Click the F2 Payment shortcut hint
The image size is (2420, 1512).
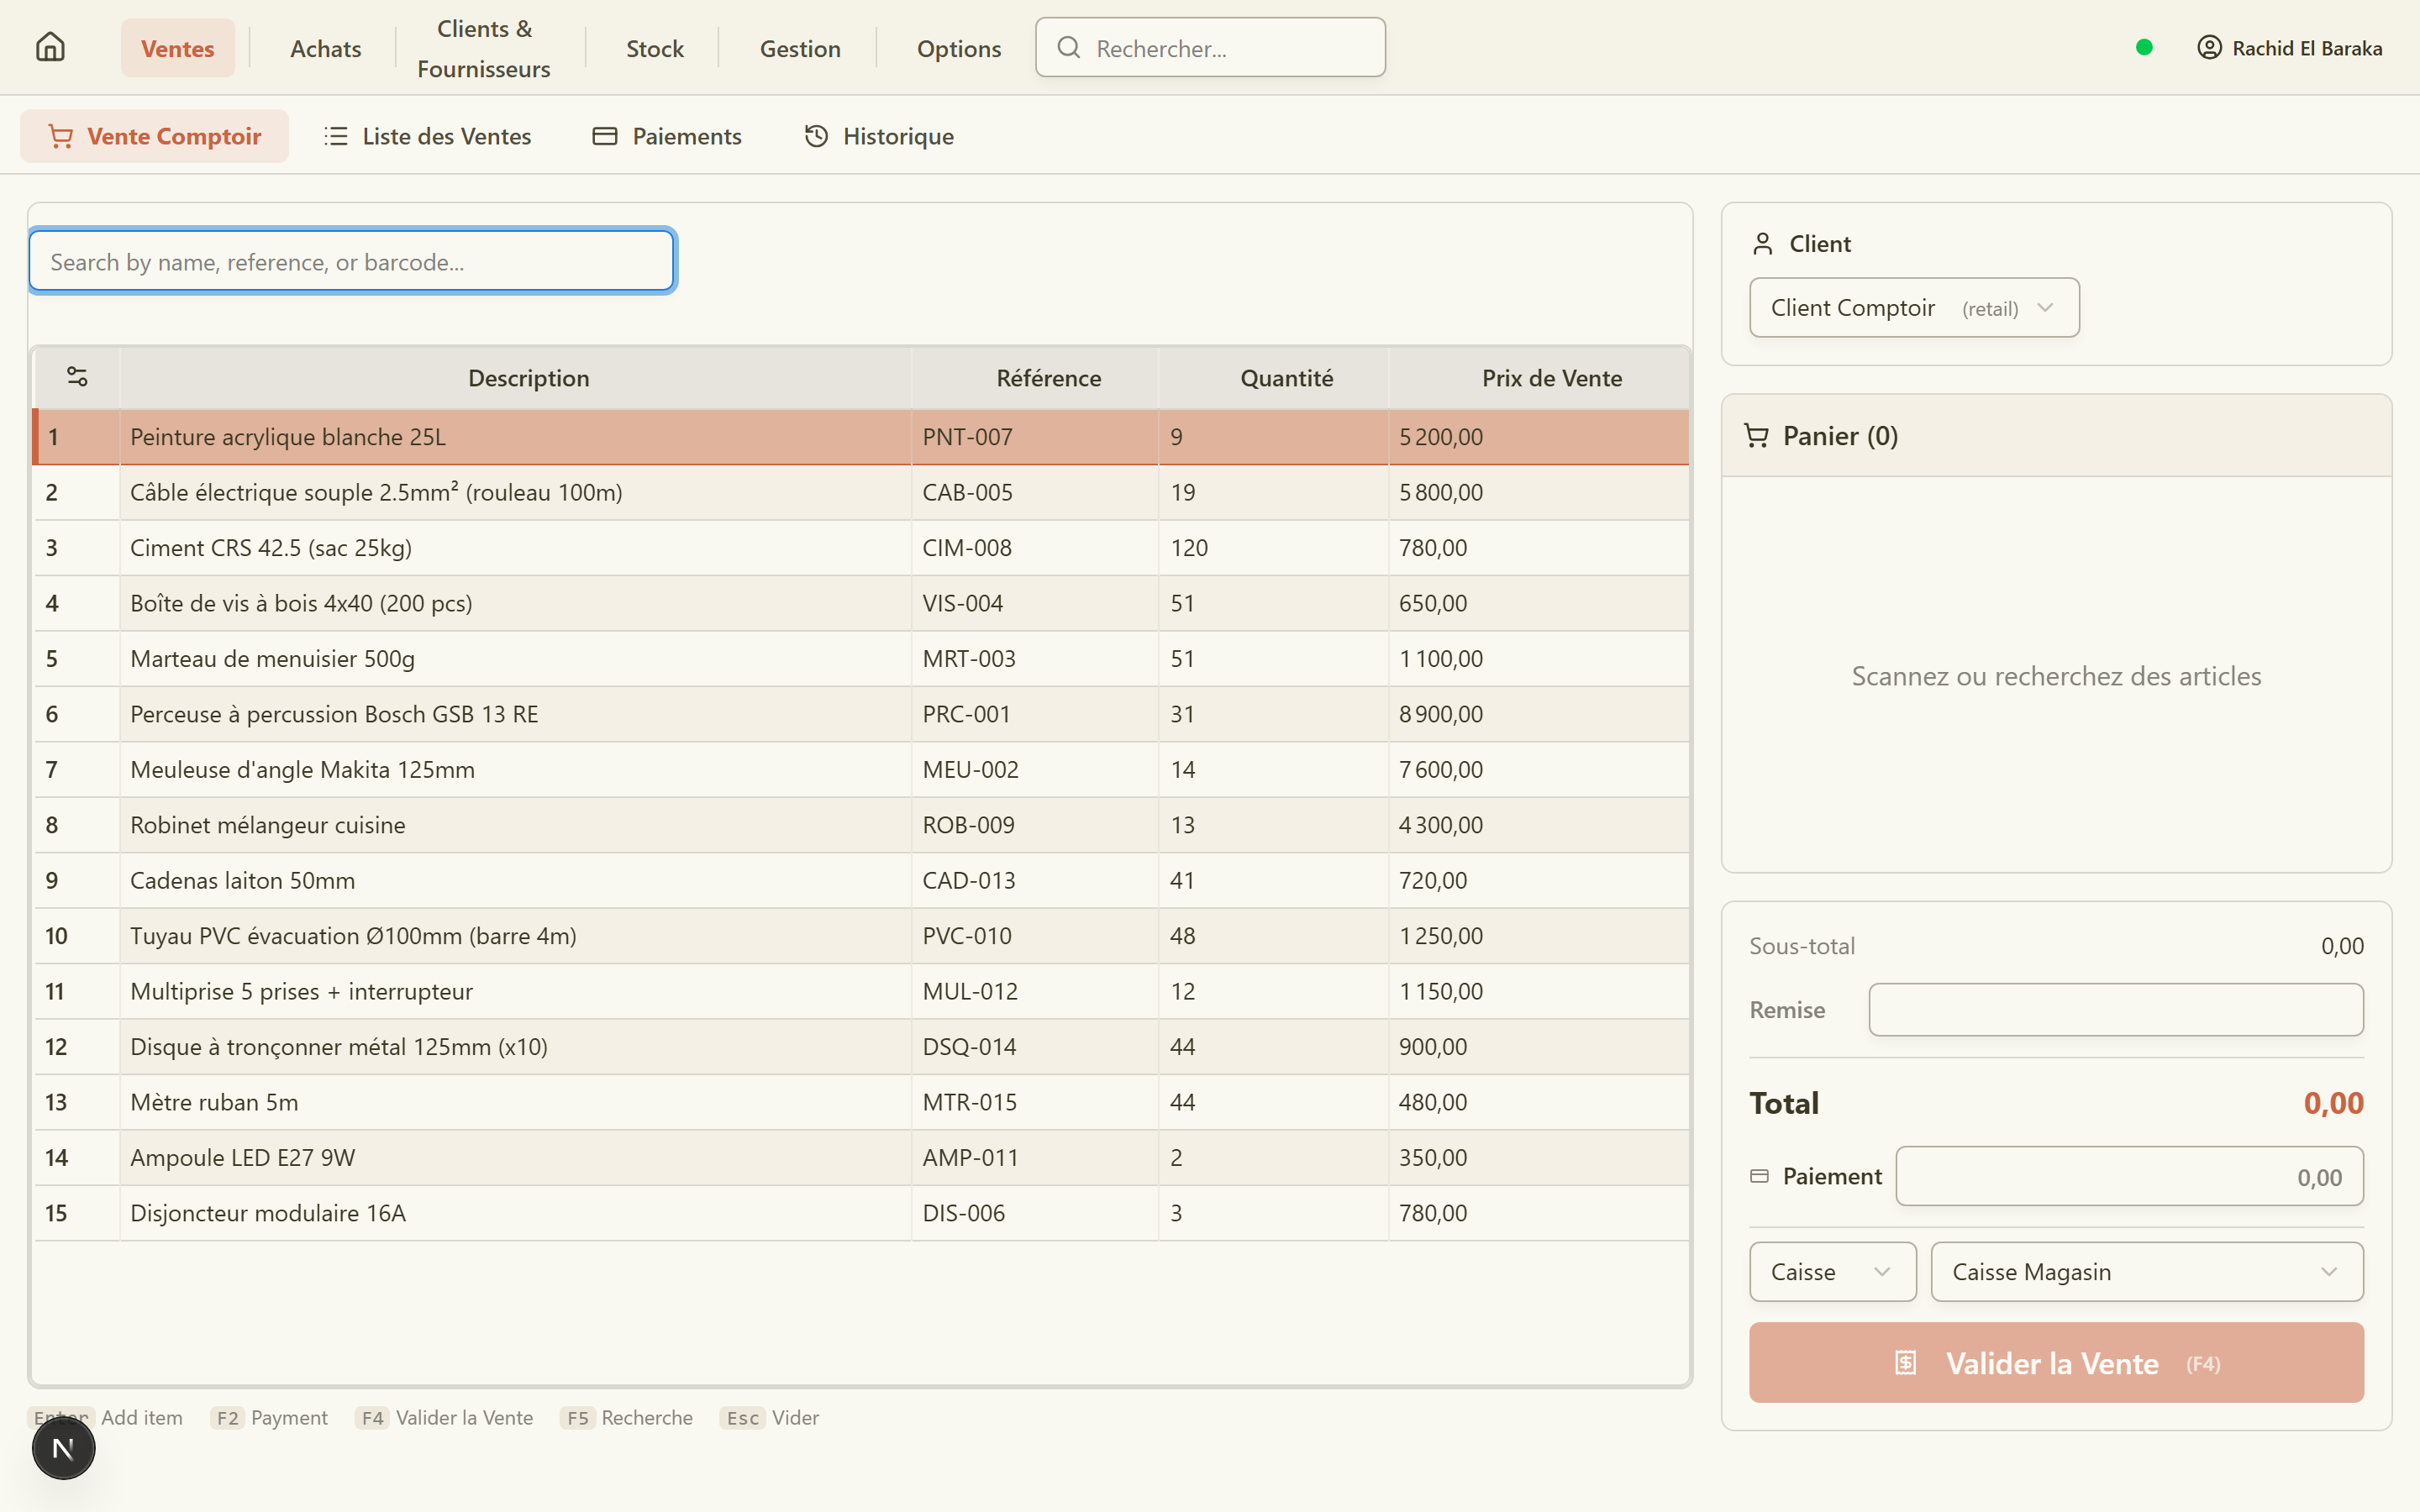(x=269, y=1417)
